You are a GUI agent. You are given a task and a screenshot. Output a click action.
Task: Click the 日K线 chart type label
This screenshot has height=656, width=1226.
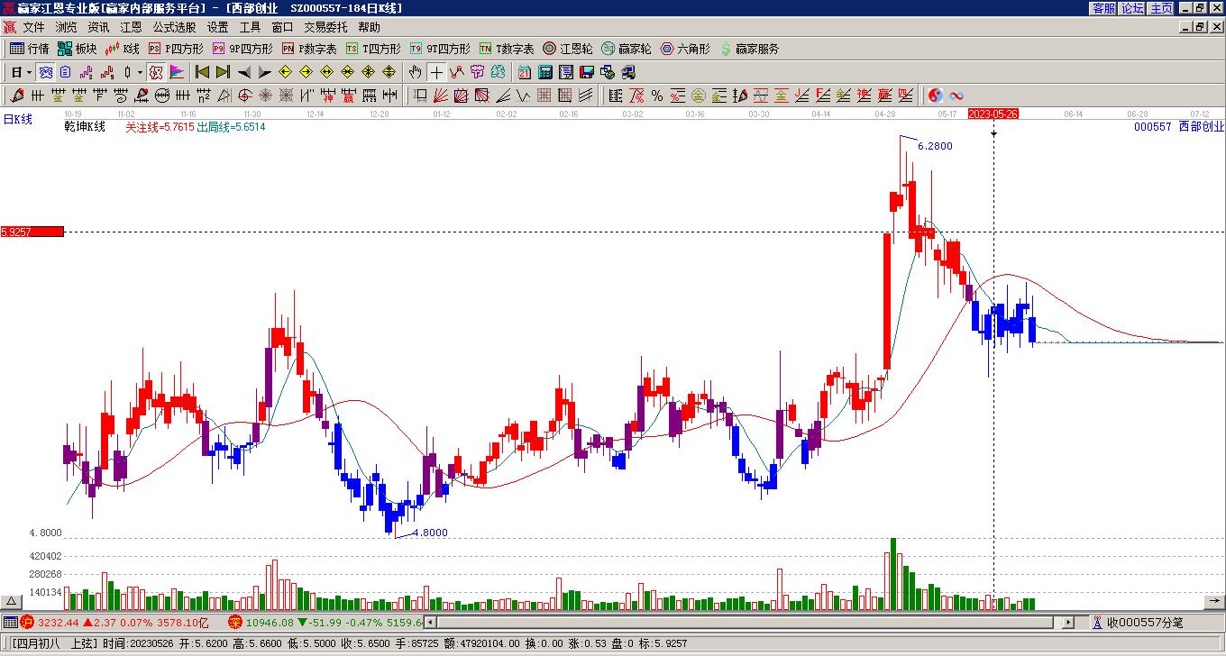click(17, 119)
